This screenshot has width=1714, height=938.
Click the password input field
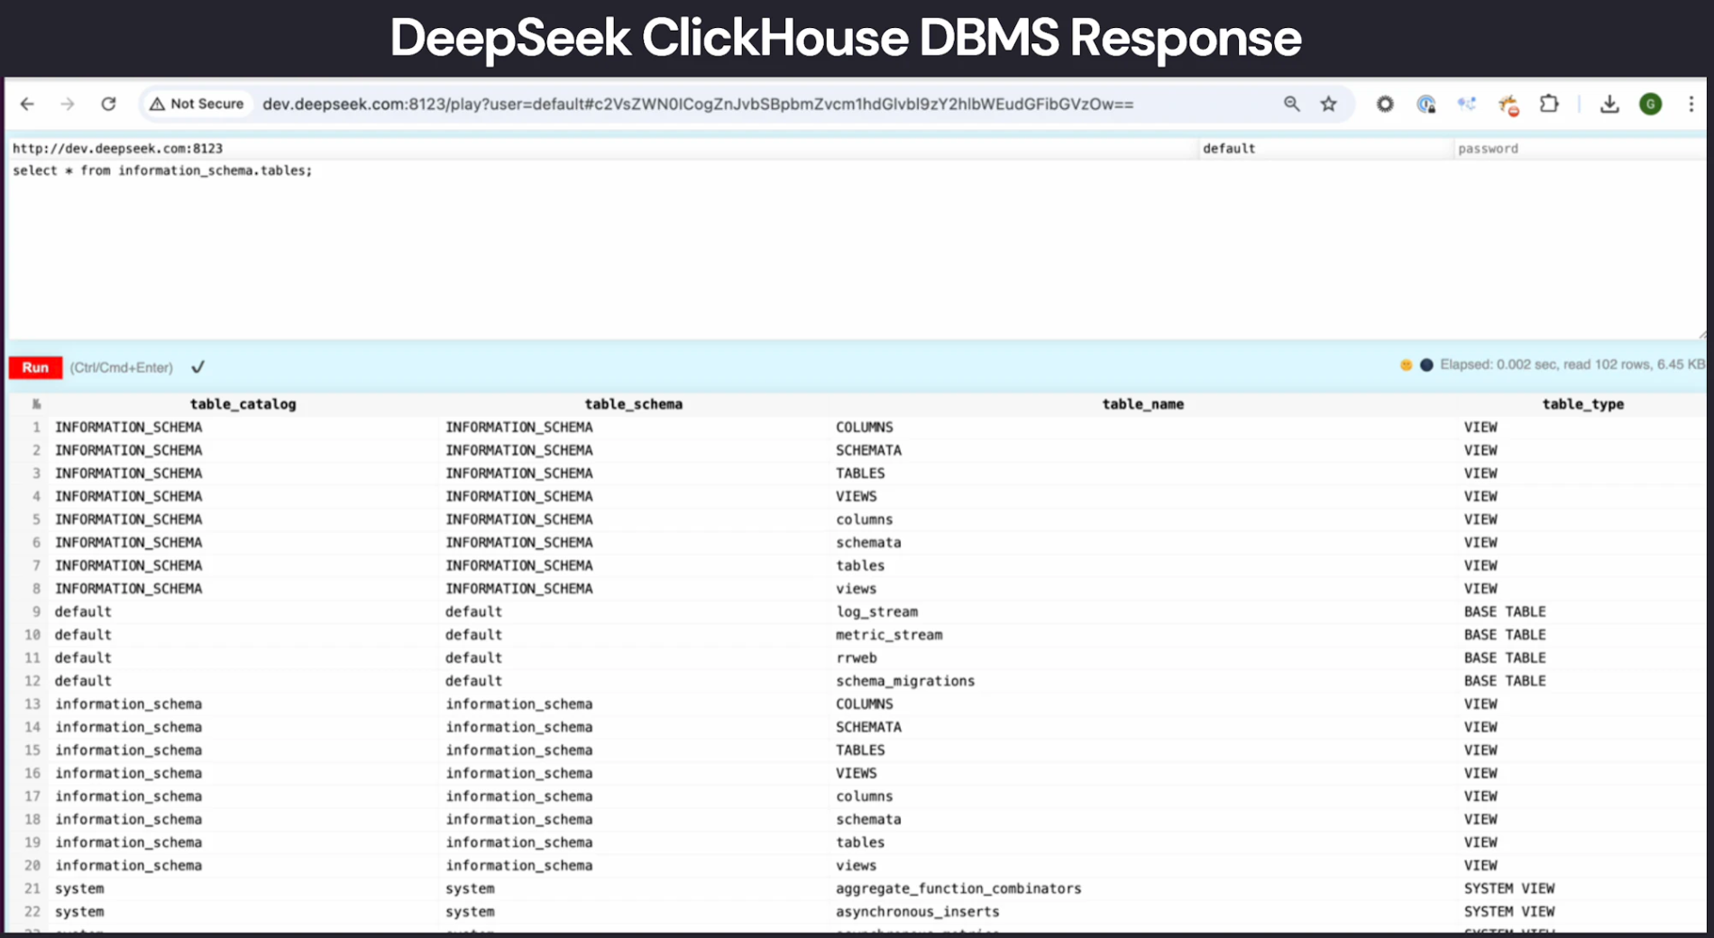point(1580,149)
